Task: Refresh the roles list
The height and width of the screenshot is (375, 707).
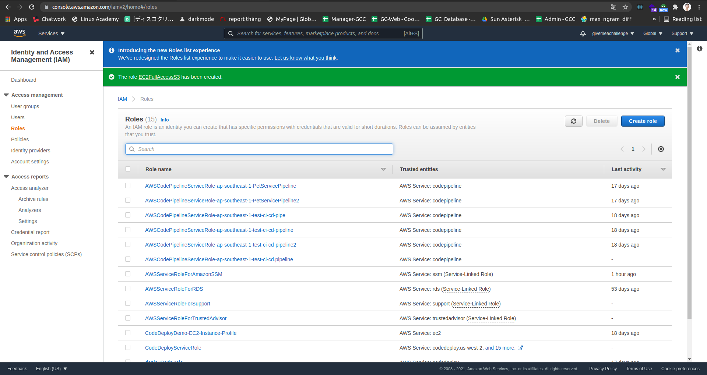Action: (x=573, y=121)
